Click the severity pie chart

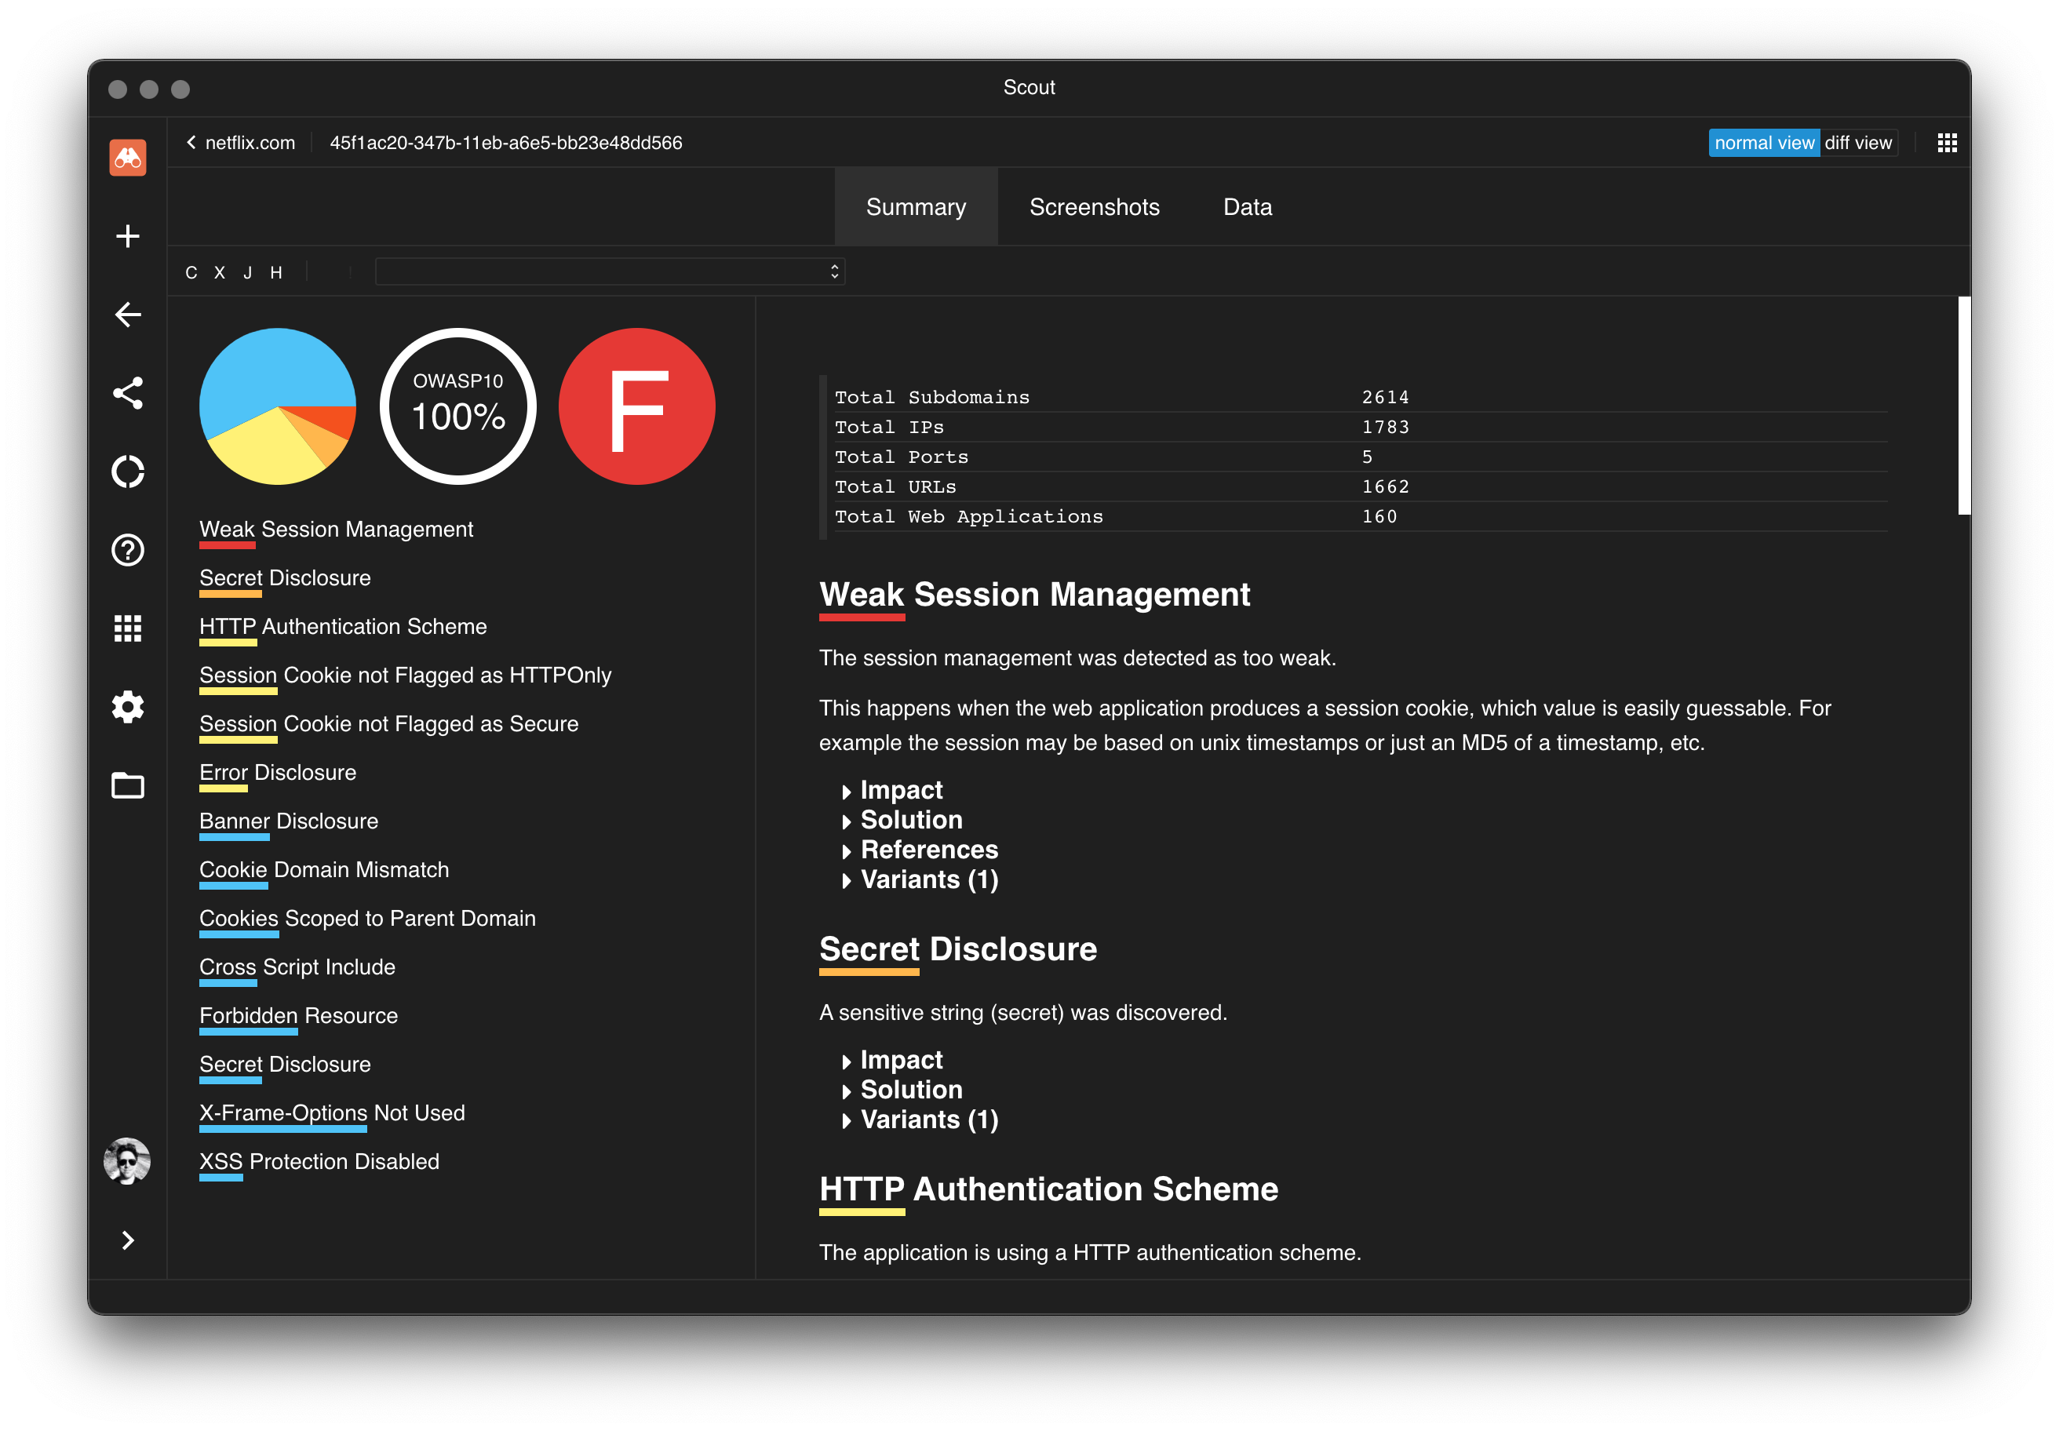click(x=277, y=406)
